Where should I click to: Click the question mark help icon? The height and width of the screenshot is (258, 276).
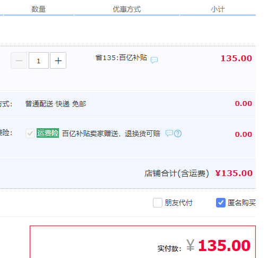[178, 134]
